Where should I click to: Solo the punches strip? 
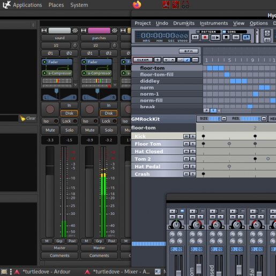(x=109, y=130)
